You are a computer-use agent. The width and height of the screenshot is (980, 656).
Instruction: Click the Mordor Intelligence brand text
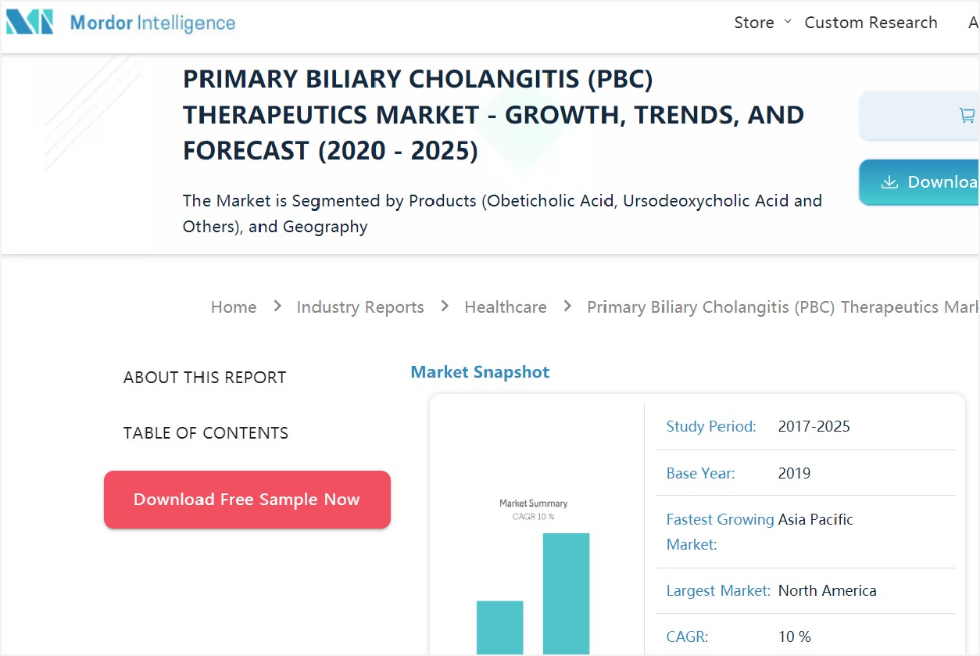[152, 23]
